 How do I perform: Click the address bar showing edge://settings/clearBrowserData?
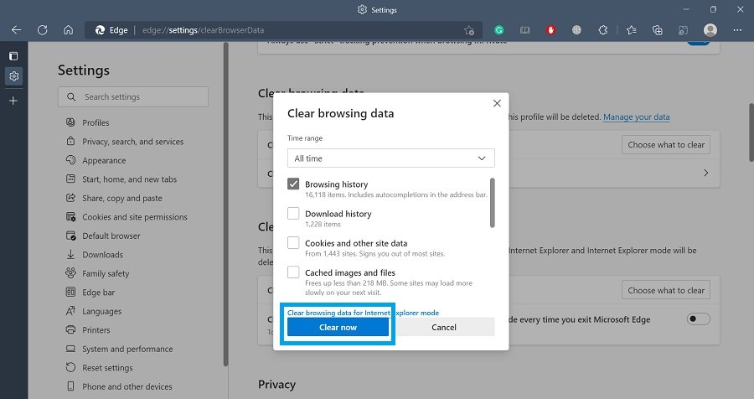coord(284,30)
